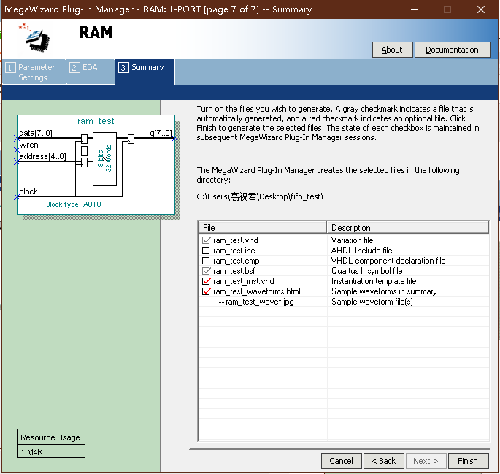Viewport: 500px width, 474px height.
Task: Click the Description column header
Action: 408,228
